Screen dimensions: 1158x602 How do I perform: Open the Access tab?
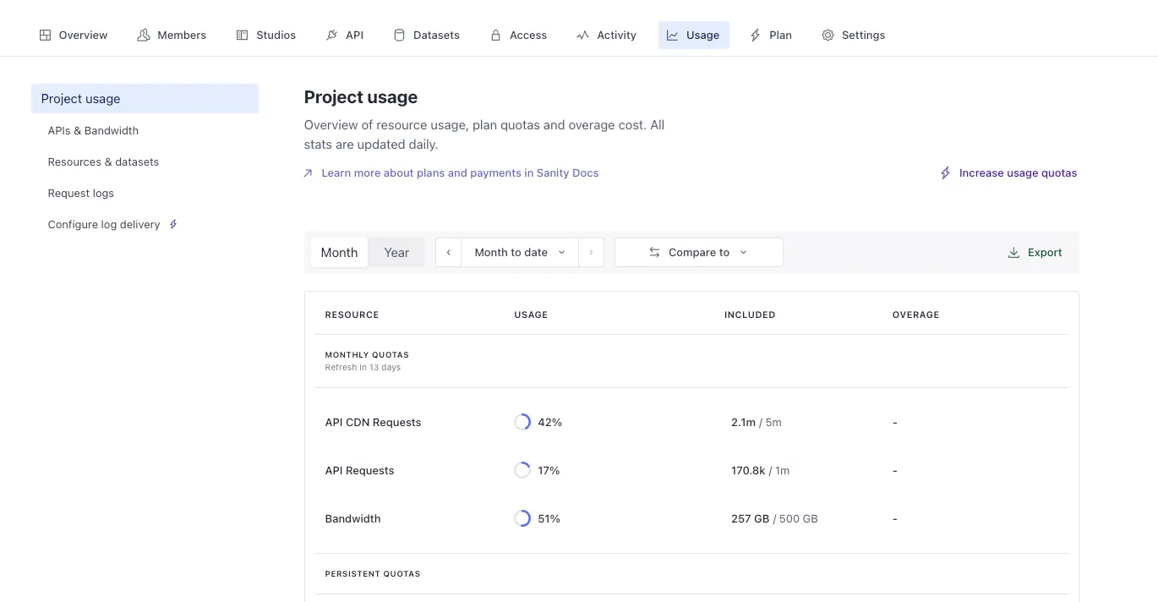point(518,36)
